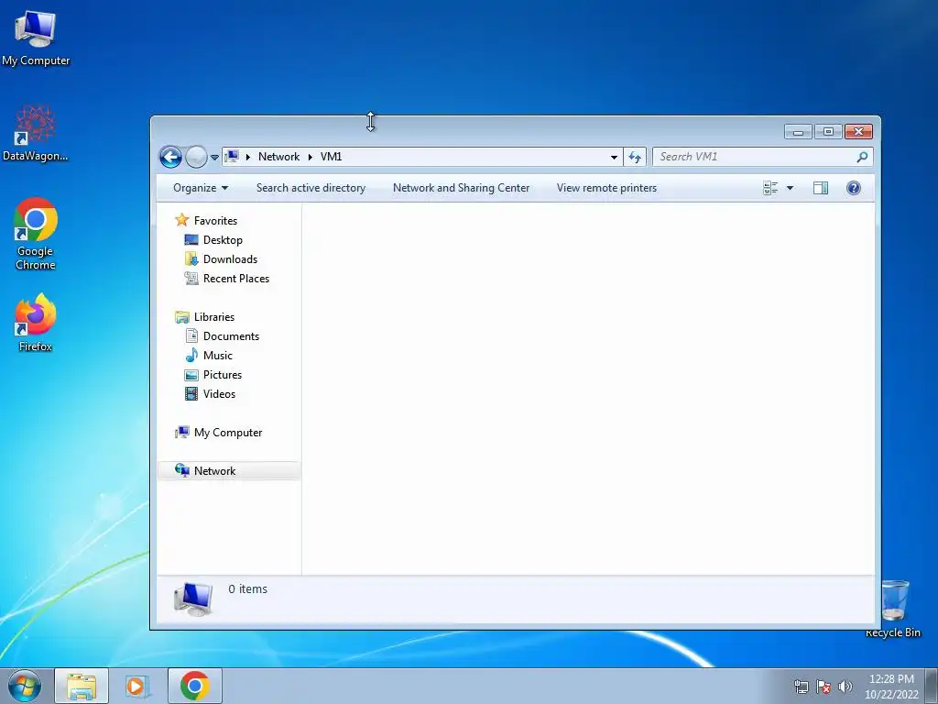
Task: Open Recent Places in Favorites
Action: tap(235, 279)
